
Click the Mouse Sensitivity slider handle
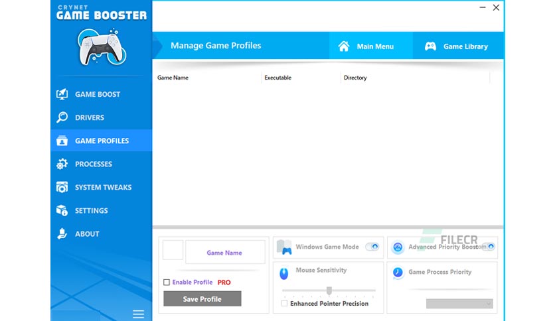pos(329,290)
